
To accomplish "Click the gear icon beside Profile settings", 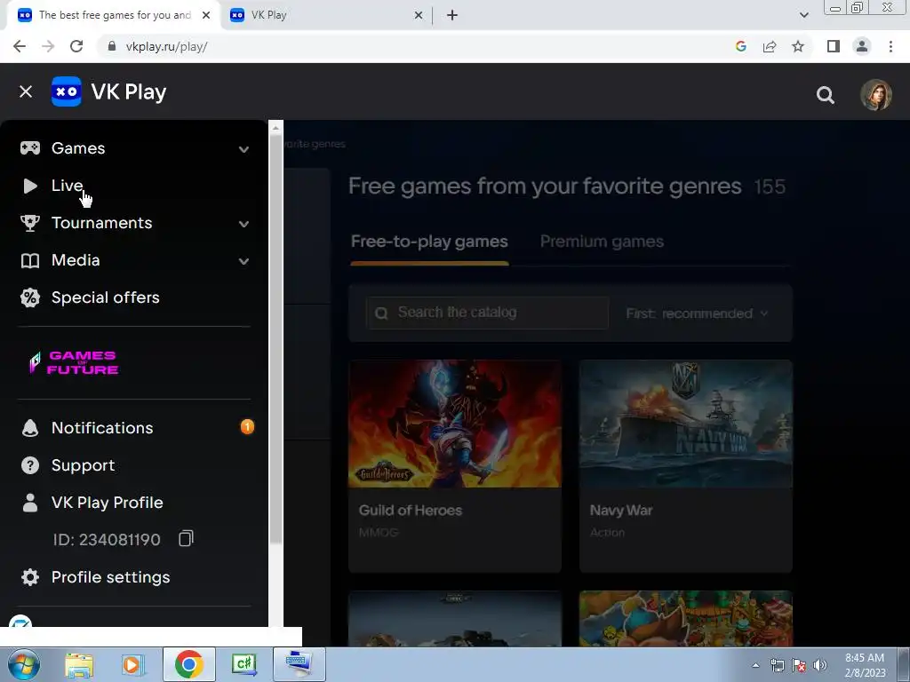I will pos(30,577).
